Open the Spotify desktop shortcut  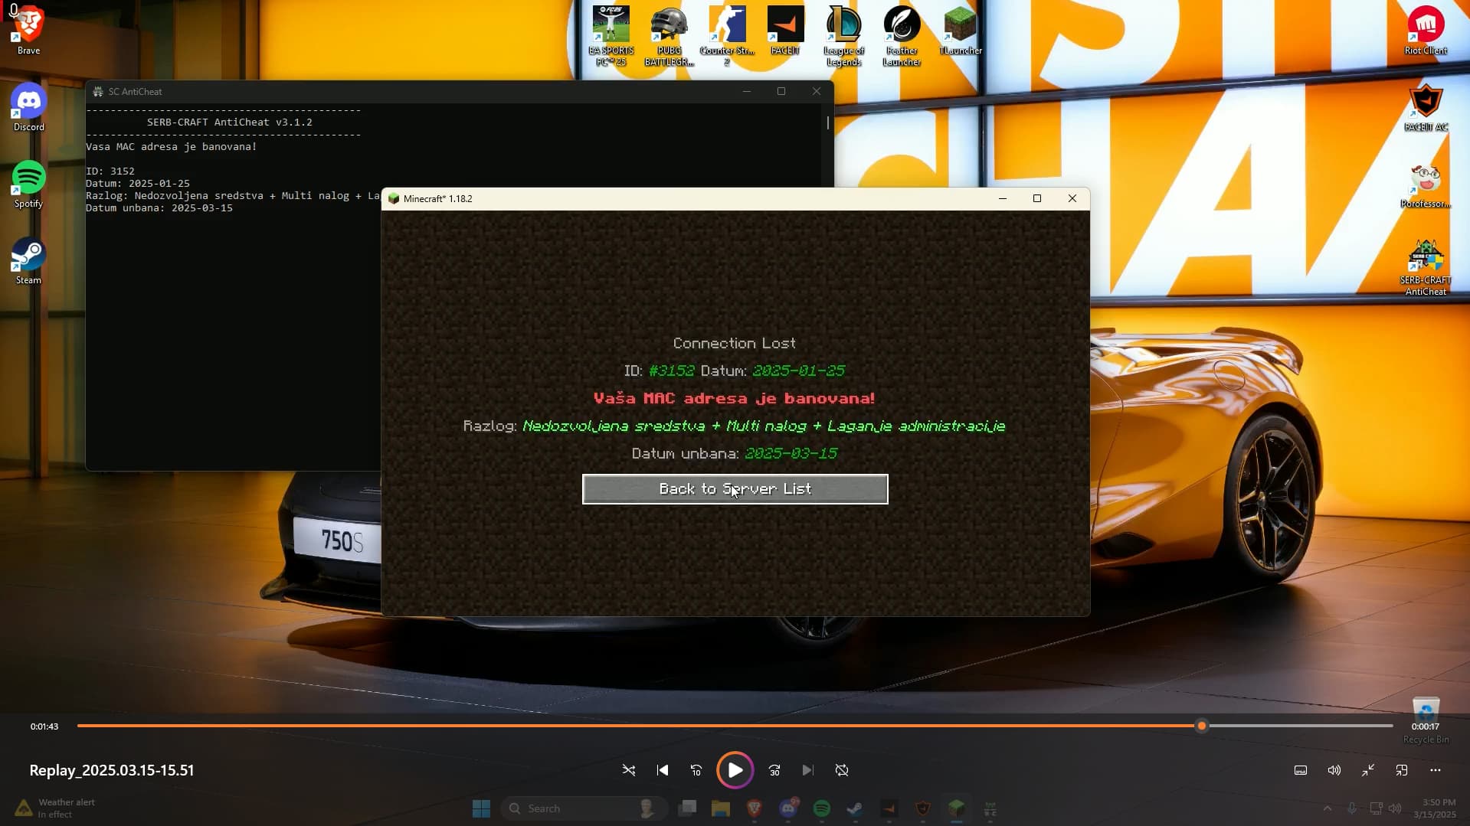28,184
